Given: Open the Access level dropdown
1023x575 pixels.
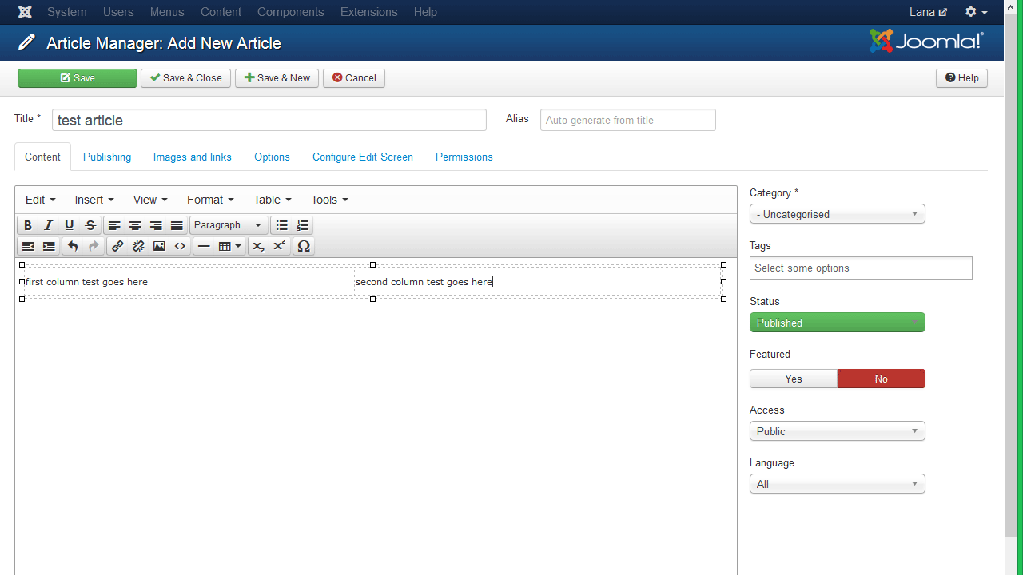Looking at the screenshot, I should (x=837, y=430).
